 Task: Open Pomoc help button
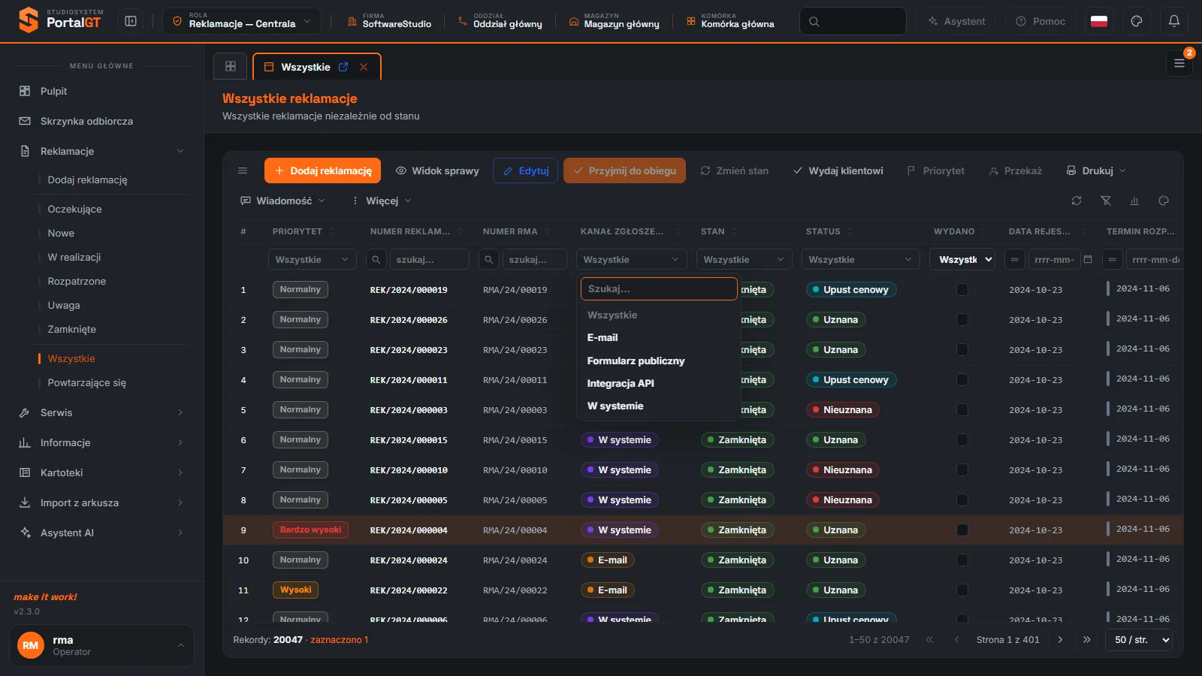[x=1040, y=21]
